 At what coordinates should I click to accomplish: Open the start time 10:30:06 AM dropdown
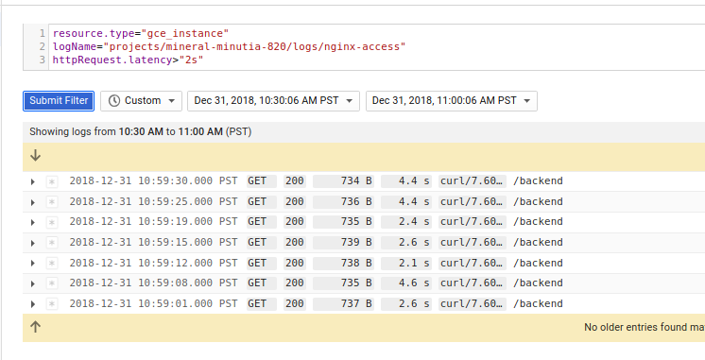273,101
